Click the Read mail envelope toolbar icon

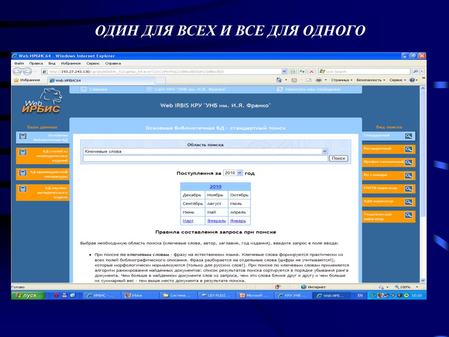pos(308,80)
